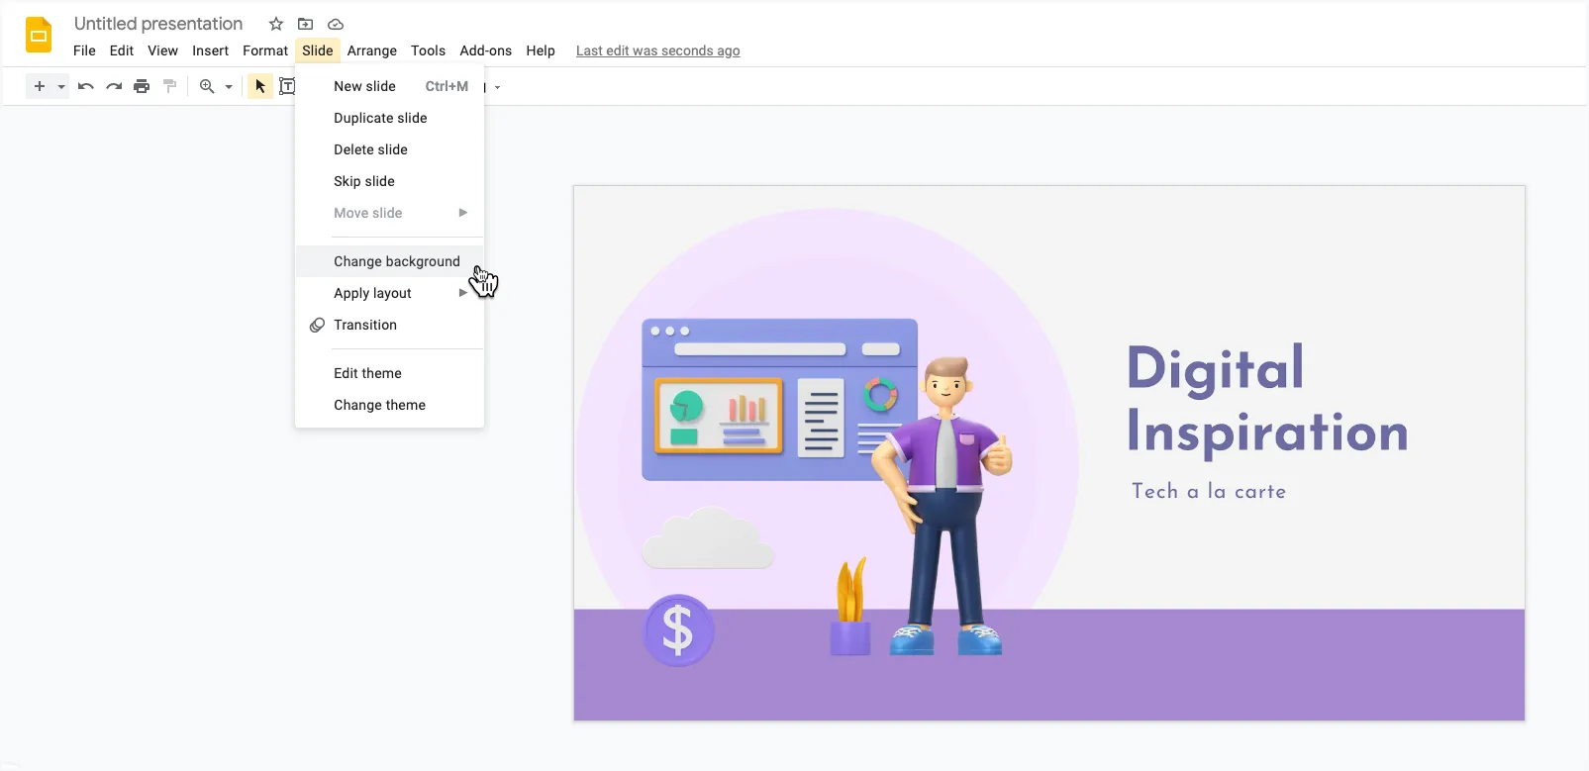Screen dimensions: 1589x771
Task: Choose Edit theme
Action: (x=389, y=373)
